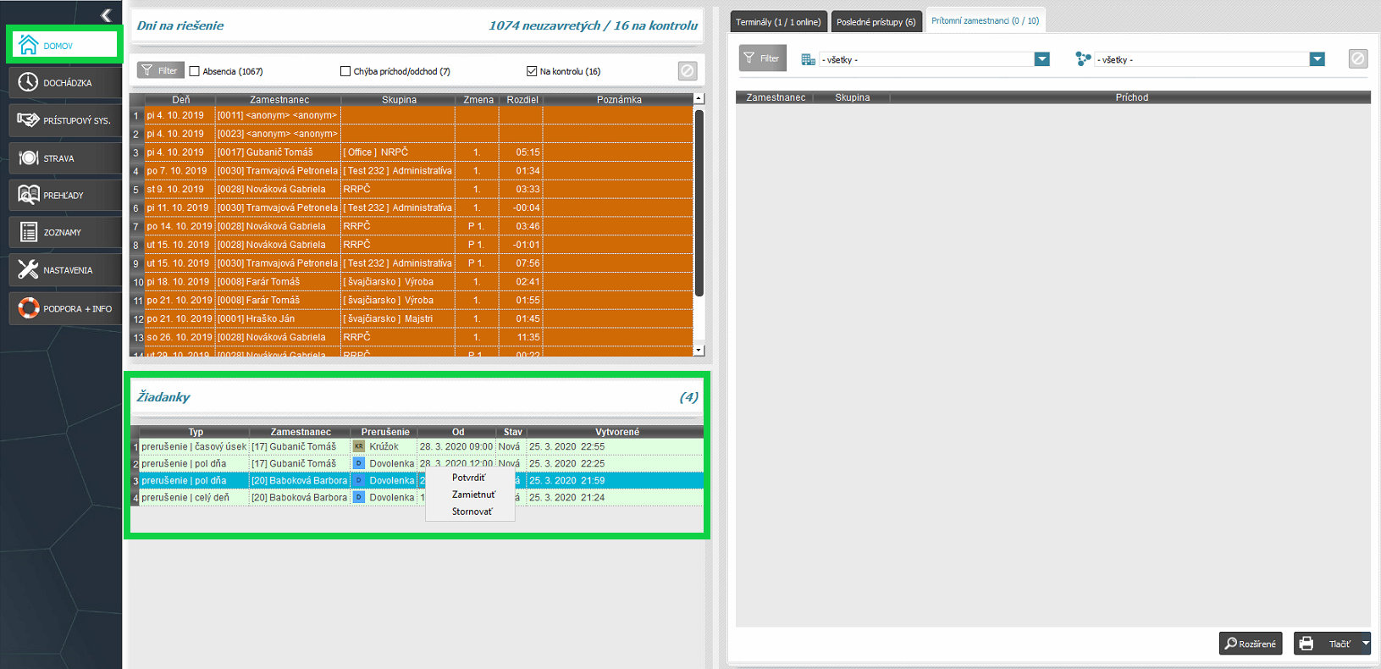Click the scroll up arrow of the days table
Image resolution: width=1381 pixels, height=669 pixels.
click(x=699, y=98)
